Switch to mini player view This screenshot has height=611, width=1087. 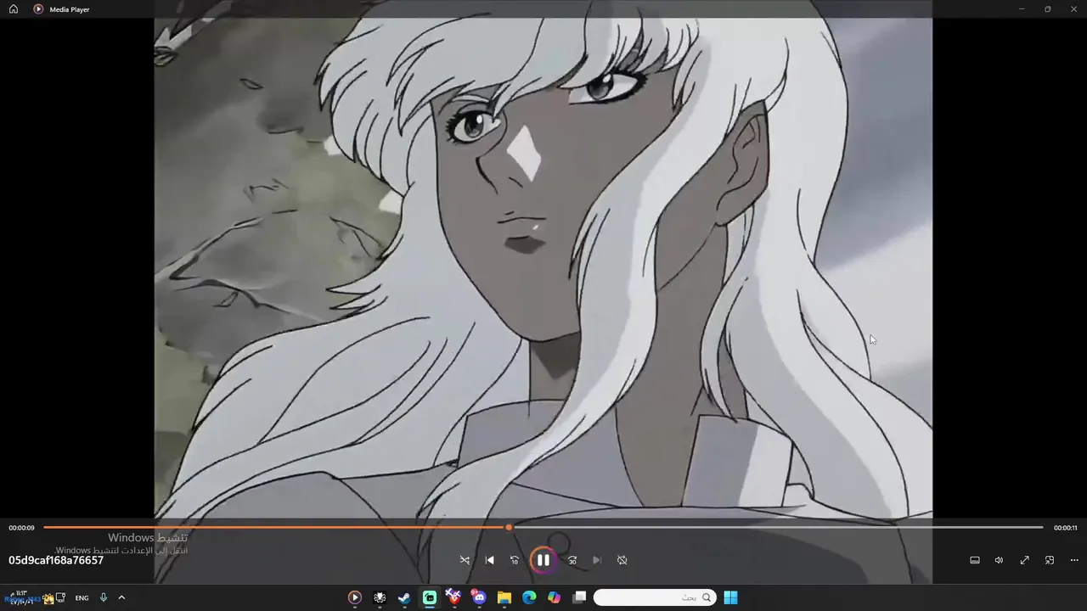click(x=1050, y=560)
